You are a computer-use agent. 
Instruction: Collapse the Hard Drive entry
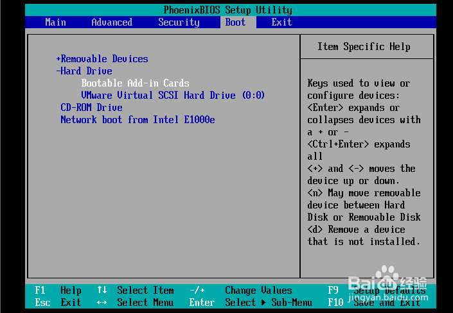(84, 71)
